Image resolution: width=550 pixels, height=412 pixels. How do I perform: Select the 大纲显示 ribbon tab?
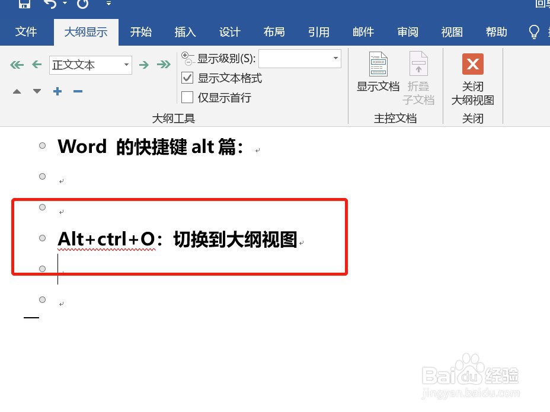[86, 32]
